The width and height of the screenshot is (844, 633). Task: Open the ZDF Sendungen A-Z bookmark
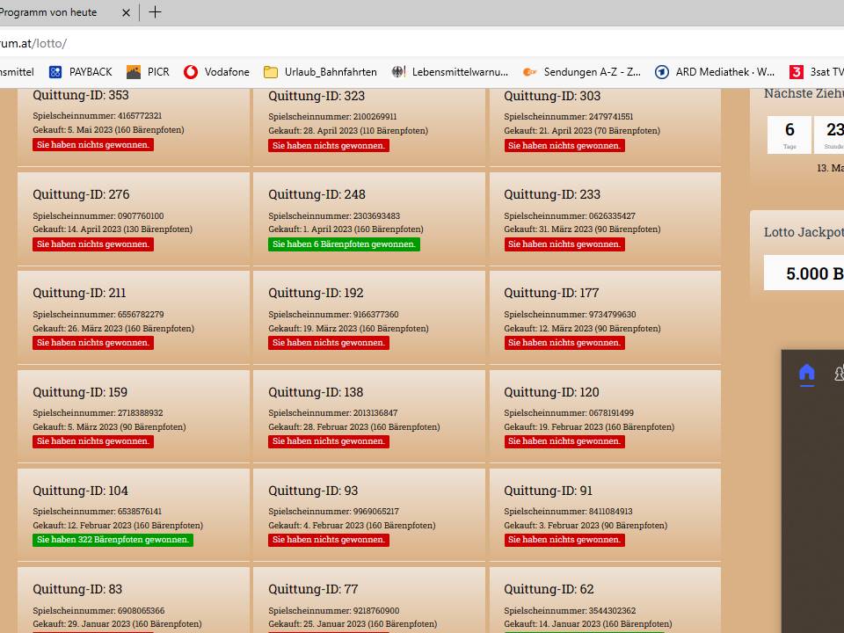(x=581, y=72)
